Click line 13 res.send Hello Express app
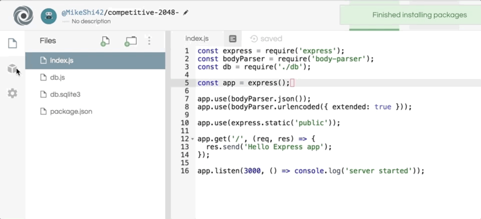This screenshot has width=481, height=219. [x=269, y=147]
